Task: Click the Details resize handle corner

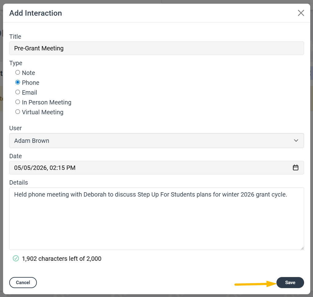Action: tap(302, 248)
